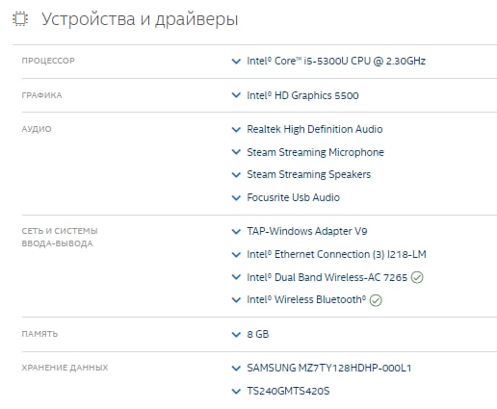Expand the Steam Streaming Speakers chevron
Image resolution: width=497 pixels, height=409 pixels.
click(x=236, y=175)
